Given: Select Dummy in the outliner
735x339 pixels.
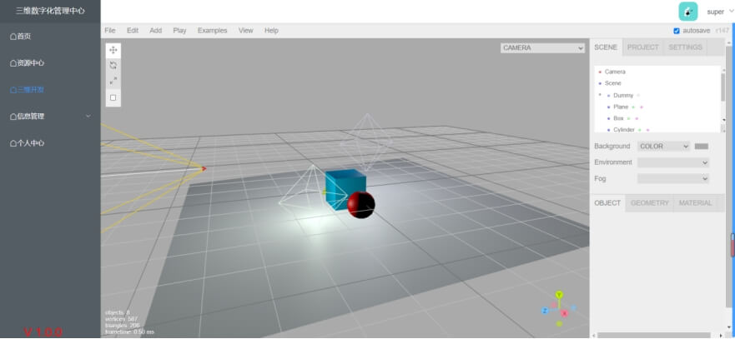Looking at the screenshot, I should click(623, 96).
